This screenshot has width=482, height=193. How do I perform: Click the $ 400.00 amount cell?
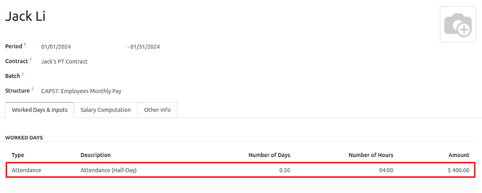(x=458, y=170)
